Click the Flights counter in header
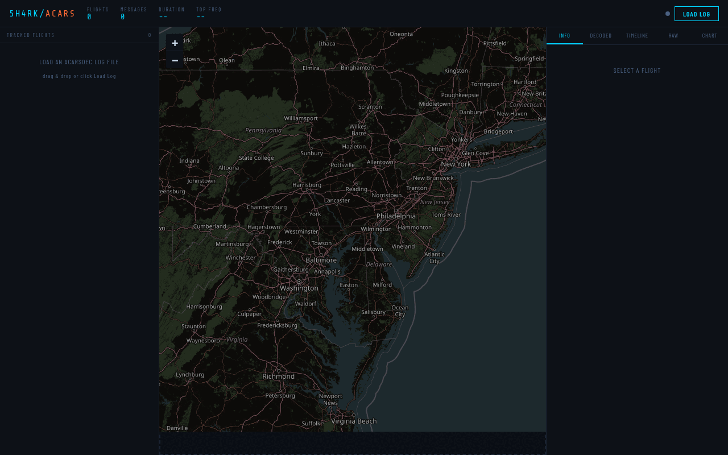Viewport: 728px width, 455px height. 98,13
